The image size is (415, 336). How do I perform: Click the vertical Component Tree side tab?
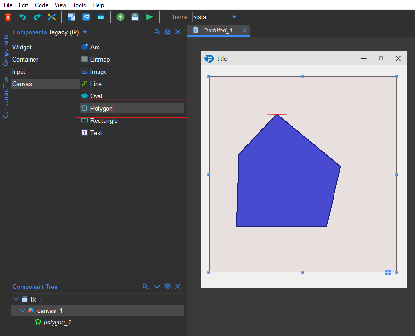(x=5, y=97)
